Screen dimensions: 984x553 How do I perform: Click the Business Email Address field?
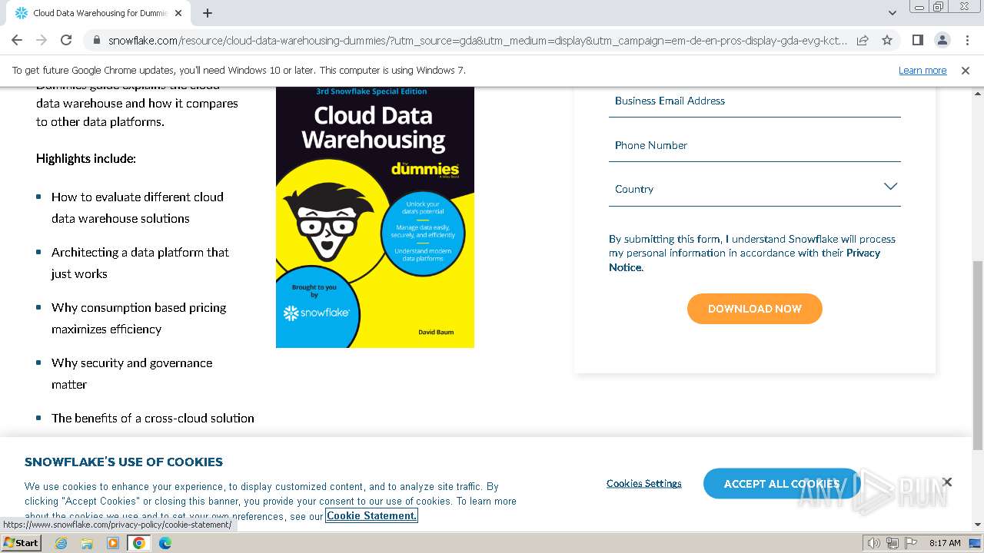(754, 101)
